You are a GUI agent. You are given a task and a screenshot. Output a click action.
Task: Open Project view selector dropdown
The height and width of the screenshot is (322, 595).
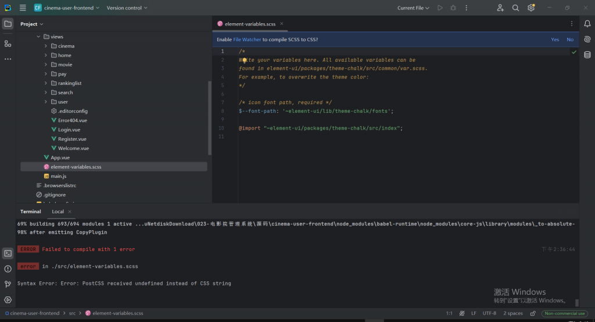click(32, 24)
